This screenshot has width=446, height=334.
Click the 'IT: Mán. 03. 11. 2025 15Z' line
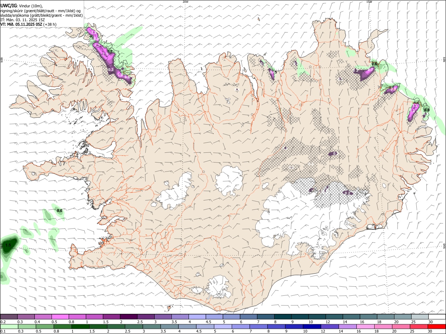tap(23, 20)
